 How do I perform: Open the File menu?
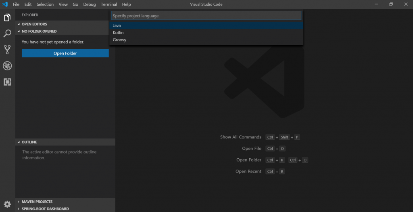point(16,4)
